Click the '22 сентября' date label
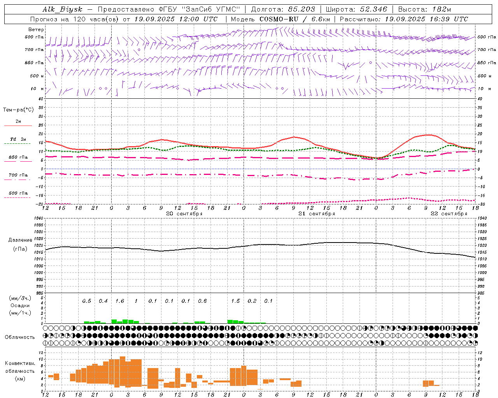The height and width of the screenshot is (398, 498). pyautogui.click(x=449, y=213)
